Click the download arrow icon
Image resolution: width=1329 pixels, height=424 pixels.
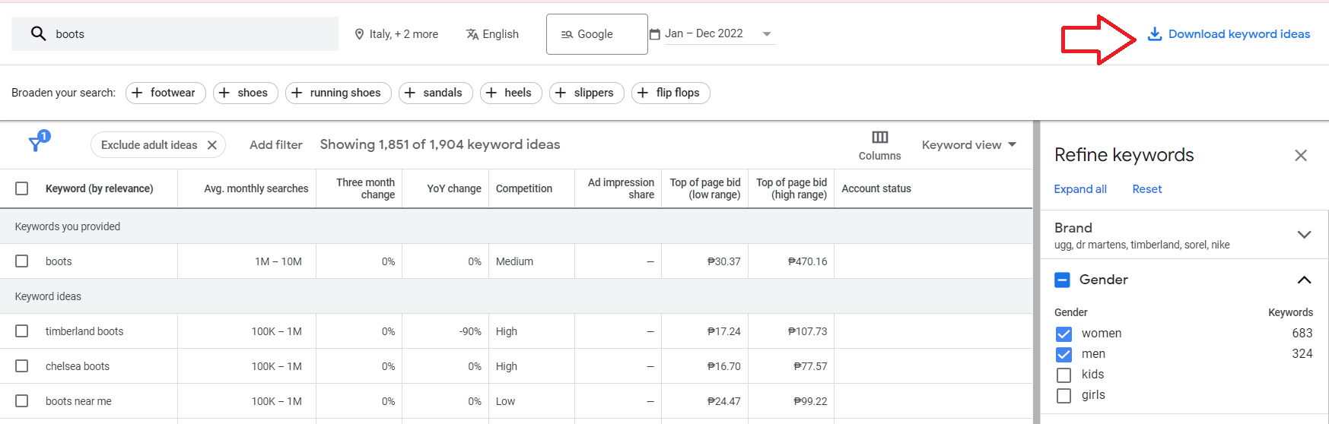[x=1155, y=34]
